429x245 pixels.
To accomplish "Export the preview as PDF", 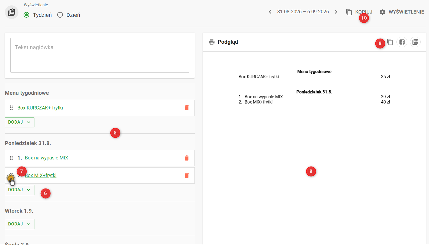I will click(415, 42).
